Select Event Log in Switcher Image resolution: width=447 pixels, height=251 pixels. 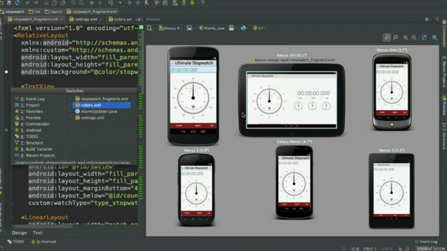32,99
